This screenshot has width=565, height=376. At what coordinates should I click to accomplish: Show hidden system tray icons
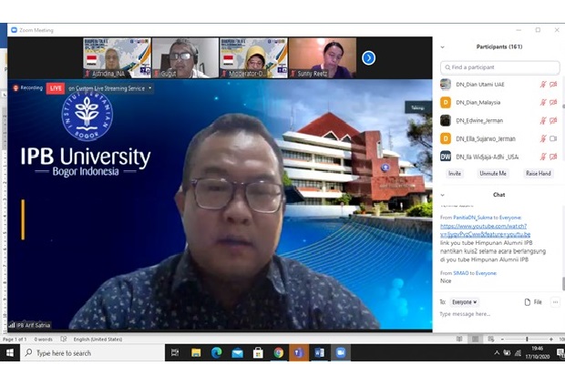click(497, 353)
